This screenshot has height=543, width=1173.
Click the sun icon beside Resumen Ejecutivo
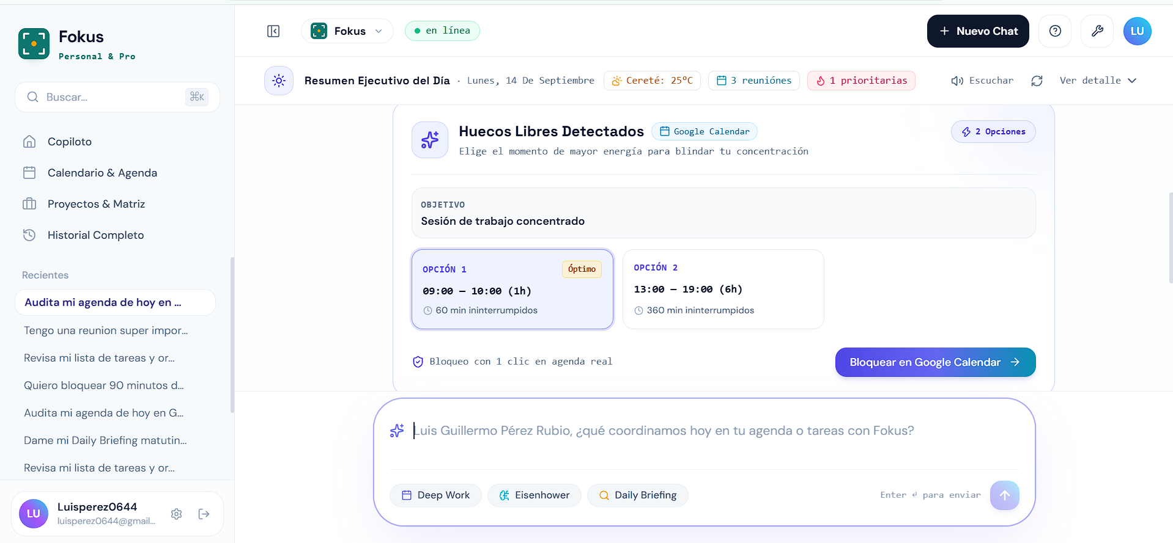click(x=279, y=81)
